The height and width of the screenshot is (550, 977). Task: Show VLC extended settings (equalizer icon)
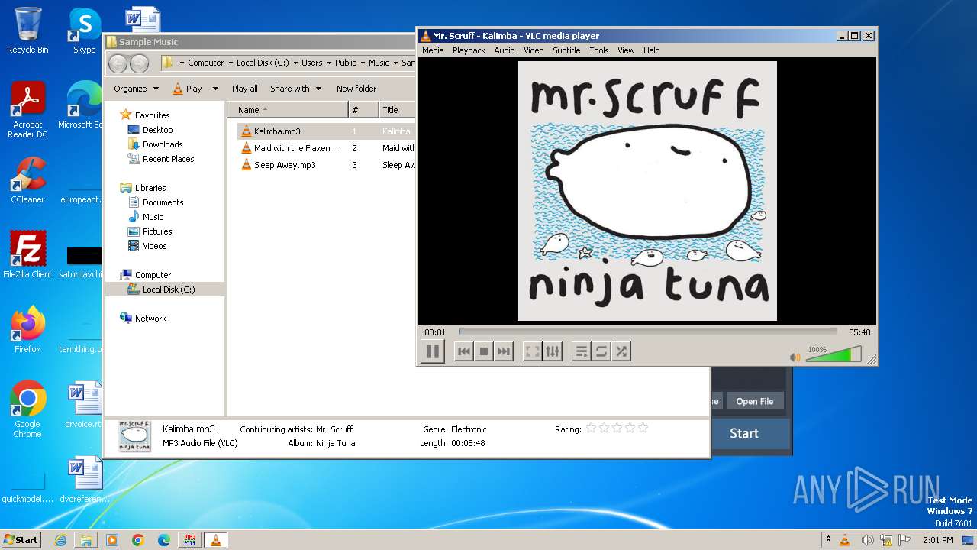click(553, 351)
